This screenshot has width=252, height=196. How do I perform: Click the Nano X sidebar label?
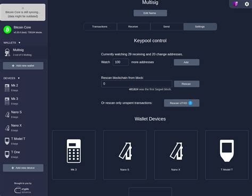pyautogui.click(x=16, y=126)
